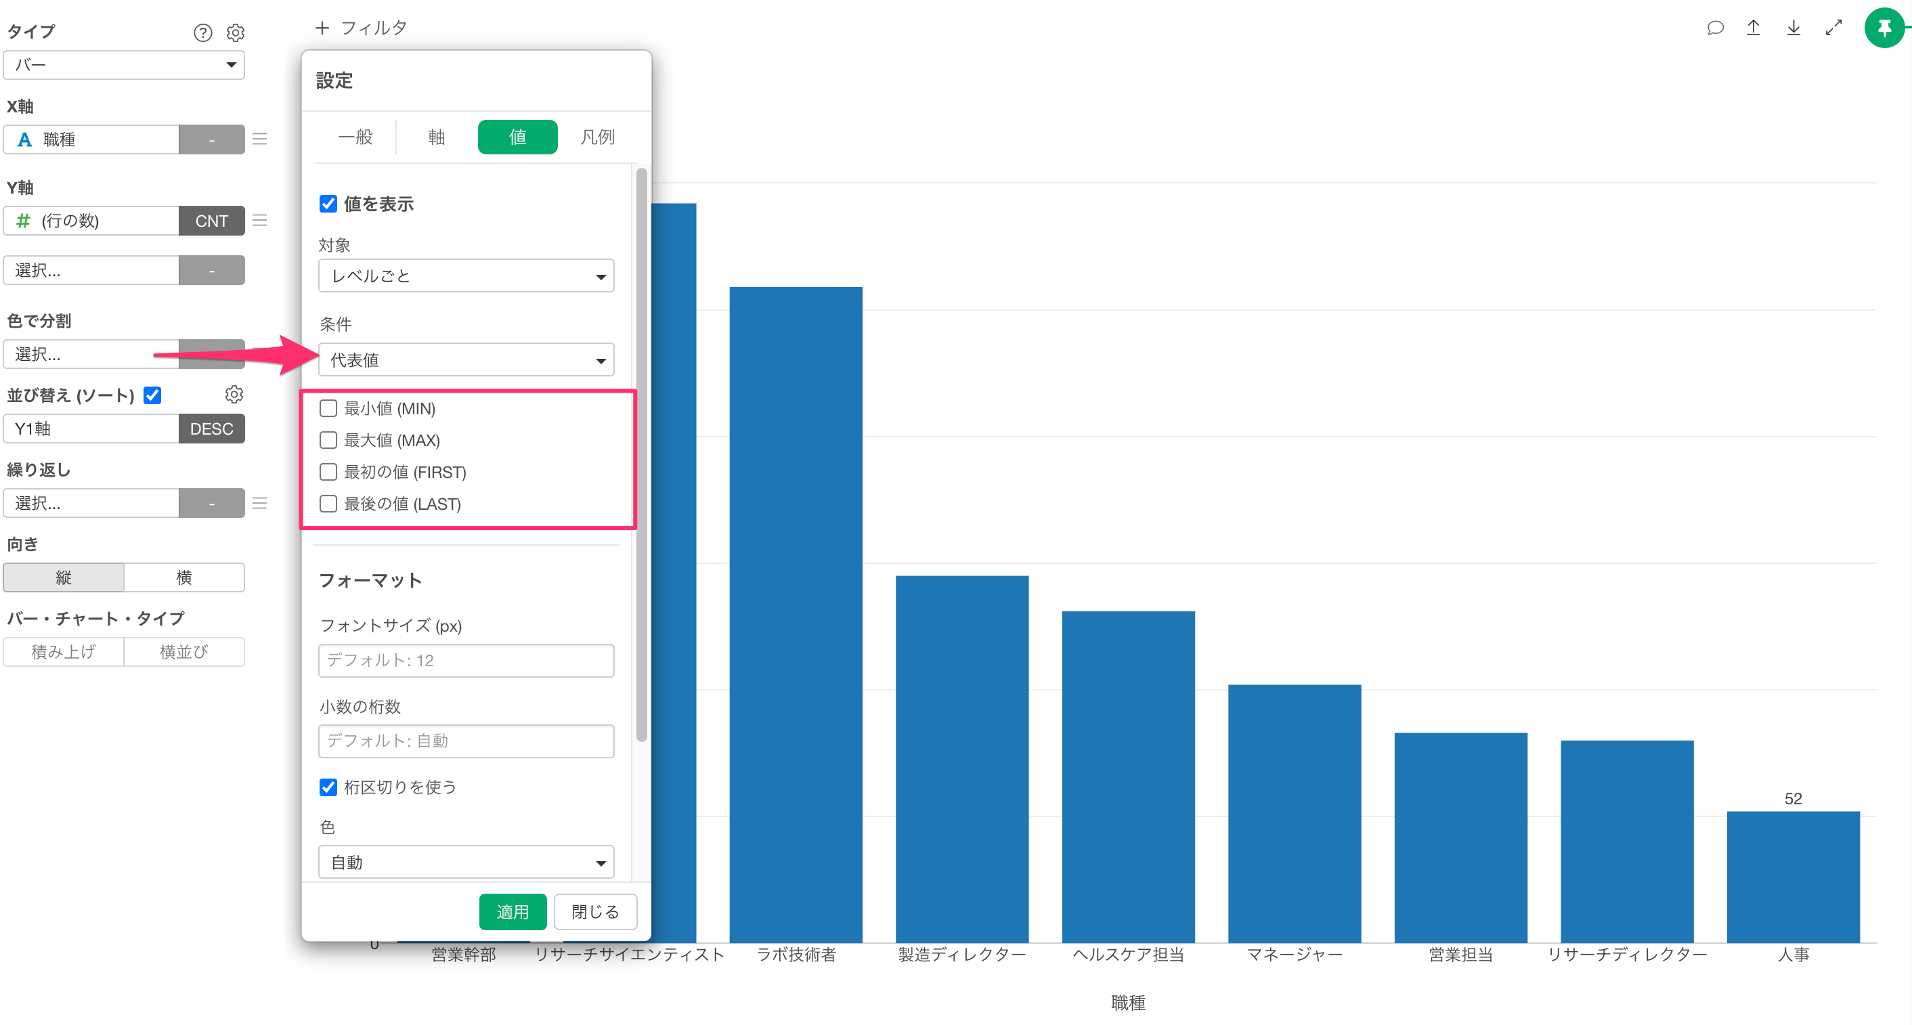Screen dimensions: 1912x1025
Task: Open 繰り返し column selector
Action: [x=91, y=503]
